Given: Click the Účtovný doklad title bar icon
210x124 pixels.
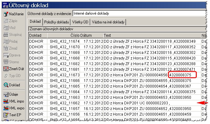Looking at the screenshot, I should tap(5, 5).
